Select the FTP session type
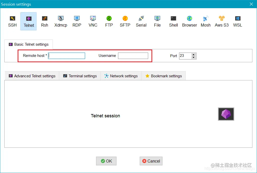257x173 pixels. 109,21
